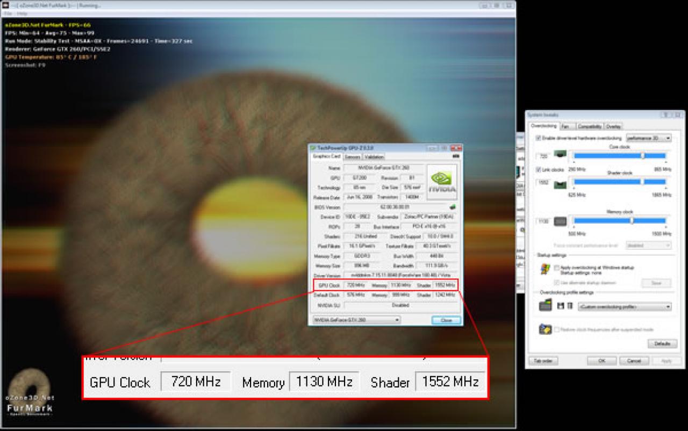Click the Memory clock 1130 value field

[x=544, y=220]
